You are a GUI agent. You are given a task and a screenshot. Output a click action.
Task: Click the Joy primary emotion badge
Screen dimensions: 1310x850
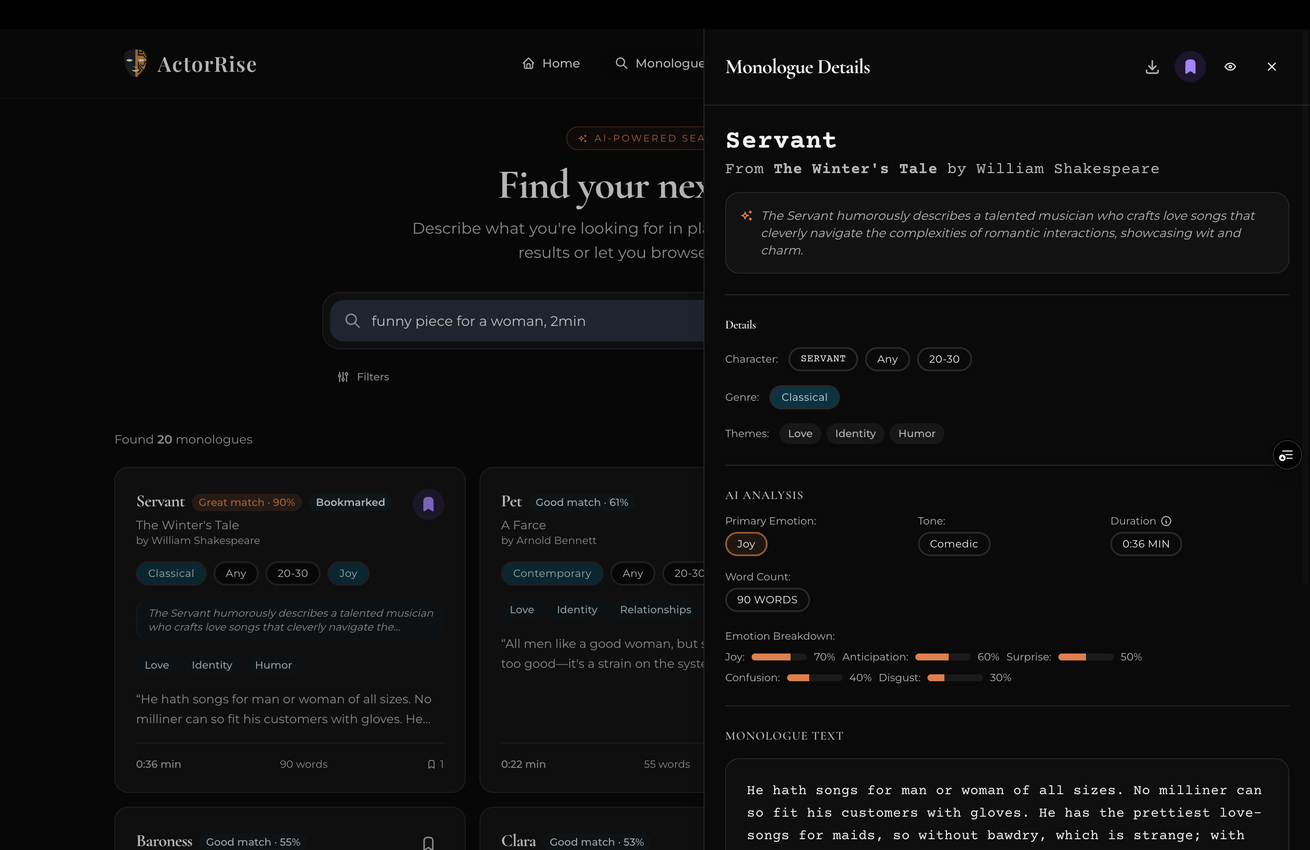click(746, 544)
